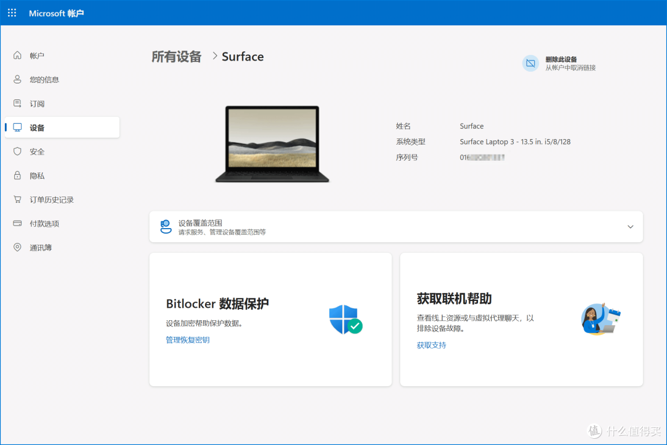
Task: Click the 管理恢复密钥 link
Action: [188, 340]
